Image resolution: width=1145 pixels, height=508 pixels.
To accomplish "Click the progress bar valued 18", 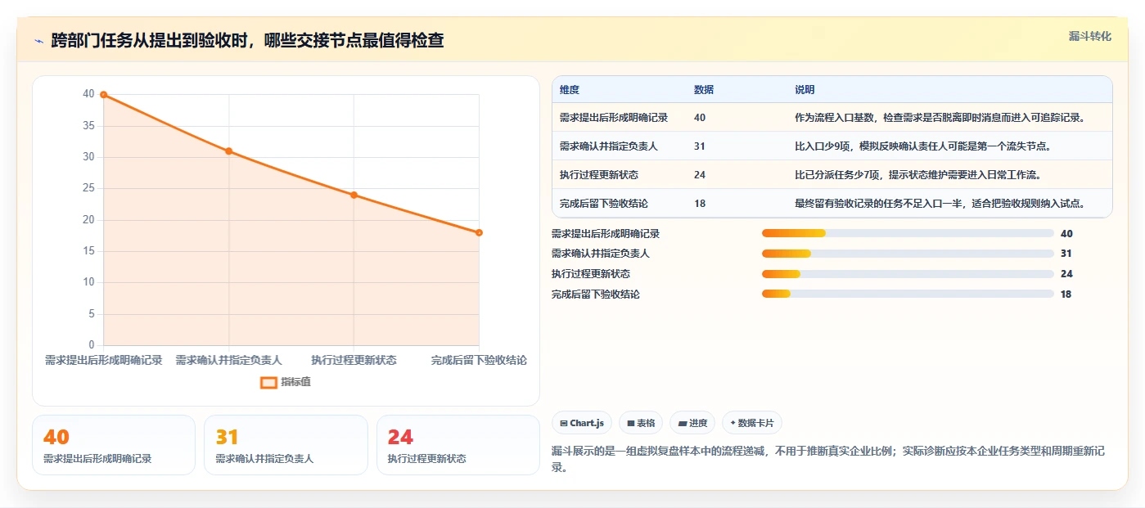I will (908, 294).
